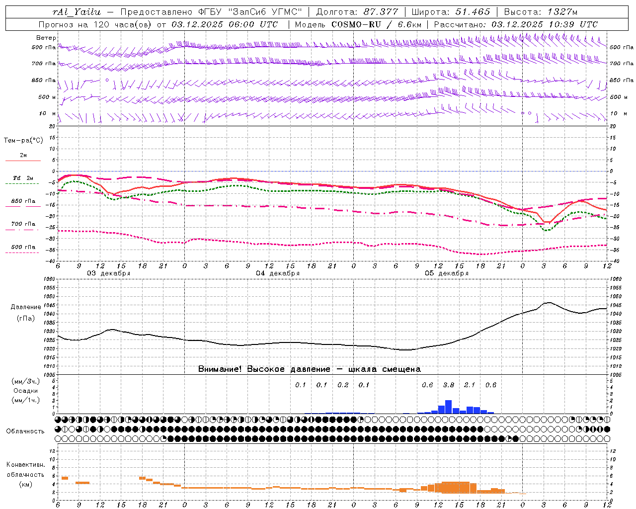Click the date label 03 декабря
Viewport: 636px width, 509px height.
[109, 273]
